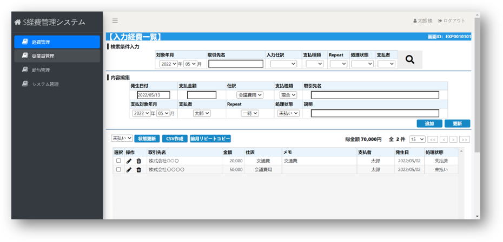
Task: Open the page size dropdown showing 15
Action: (x=418, y=140)
